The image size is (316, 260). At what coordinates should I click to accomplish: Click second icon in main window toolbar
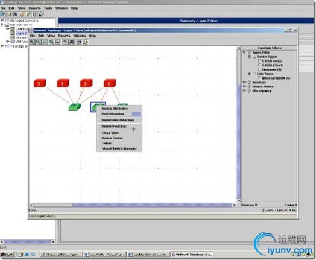[x=8, y=14]
